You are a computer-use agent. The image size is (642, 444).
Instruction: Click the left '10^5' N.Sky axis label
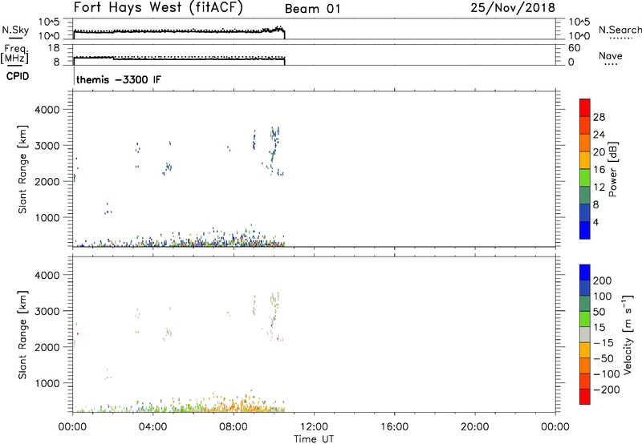tap(49, 22)
